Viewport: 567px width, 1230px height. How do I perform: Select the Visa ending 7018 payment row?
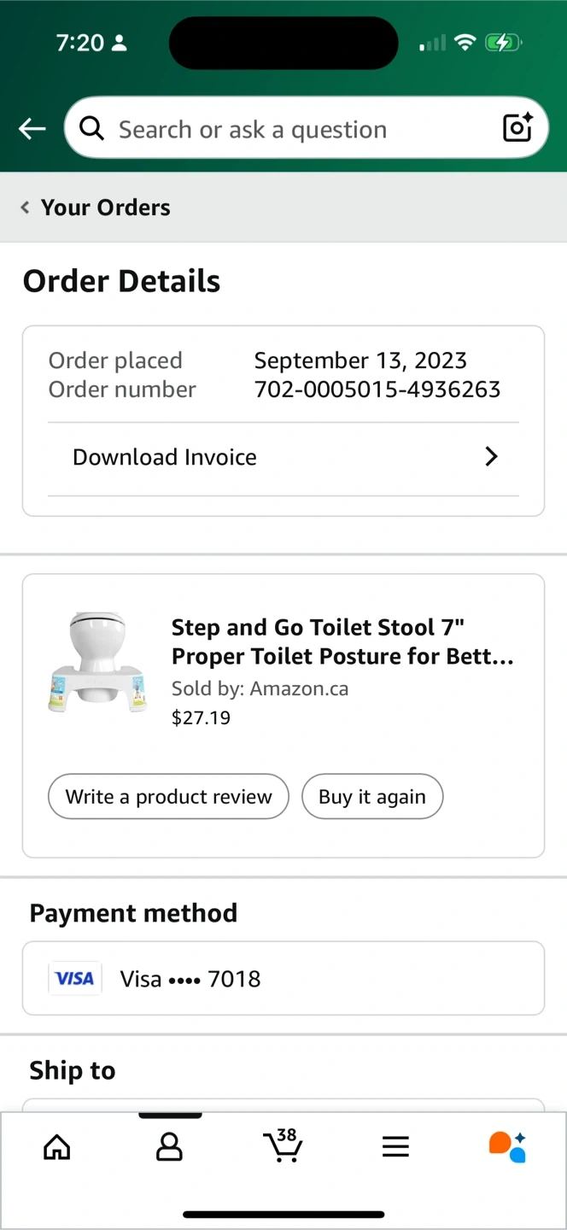[283, 979]
